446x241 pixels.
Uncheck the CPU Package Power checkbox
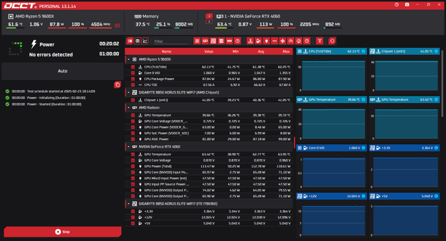coord(133,79)
